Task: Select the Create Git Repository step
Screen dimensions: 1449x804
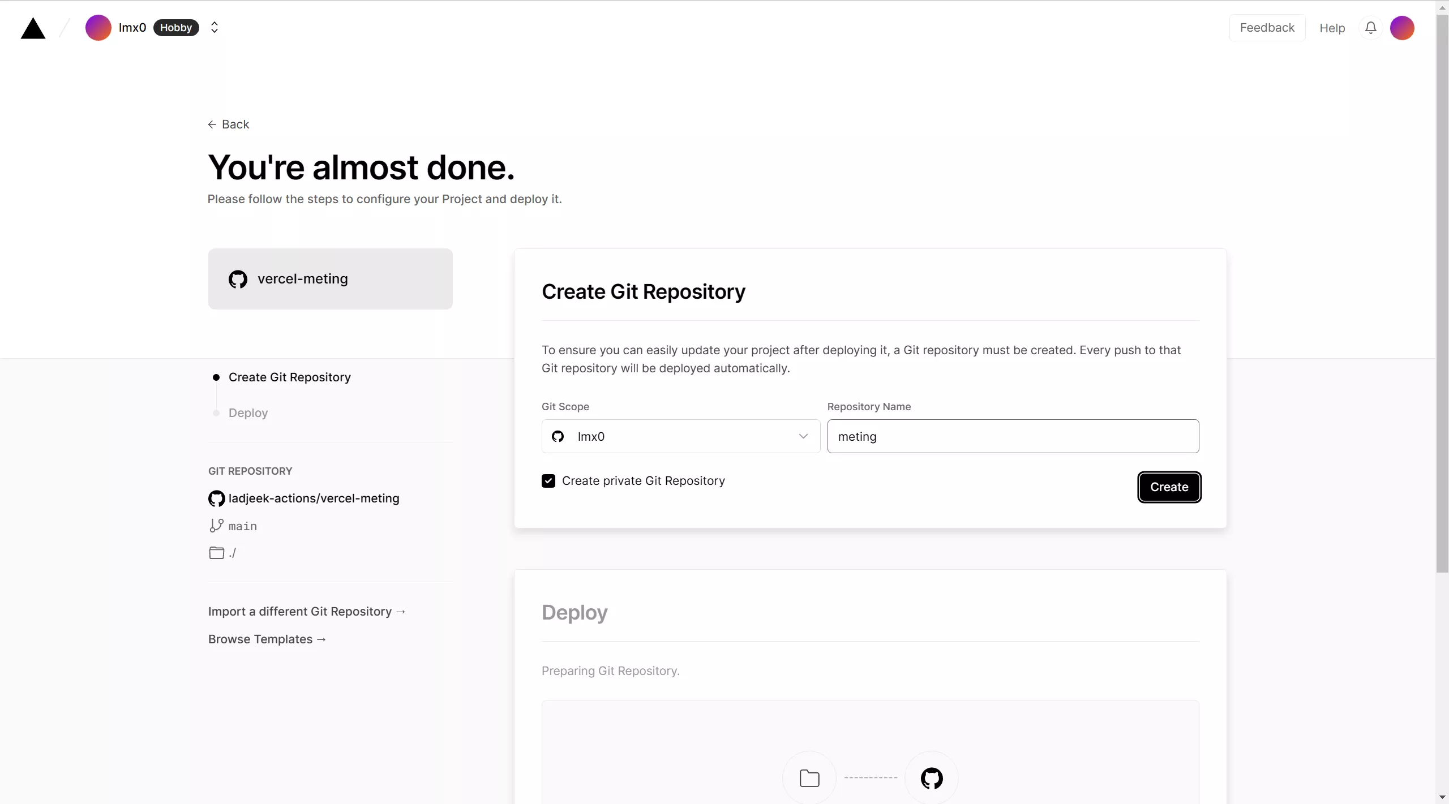Action: (289, 377)
